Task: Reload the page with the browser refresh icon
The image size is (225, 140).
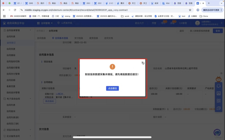Action: click(x=15, y=10)
